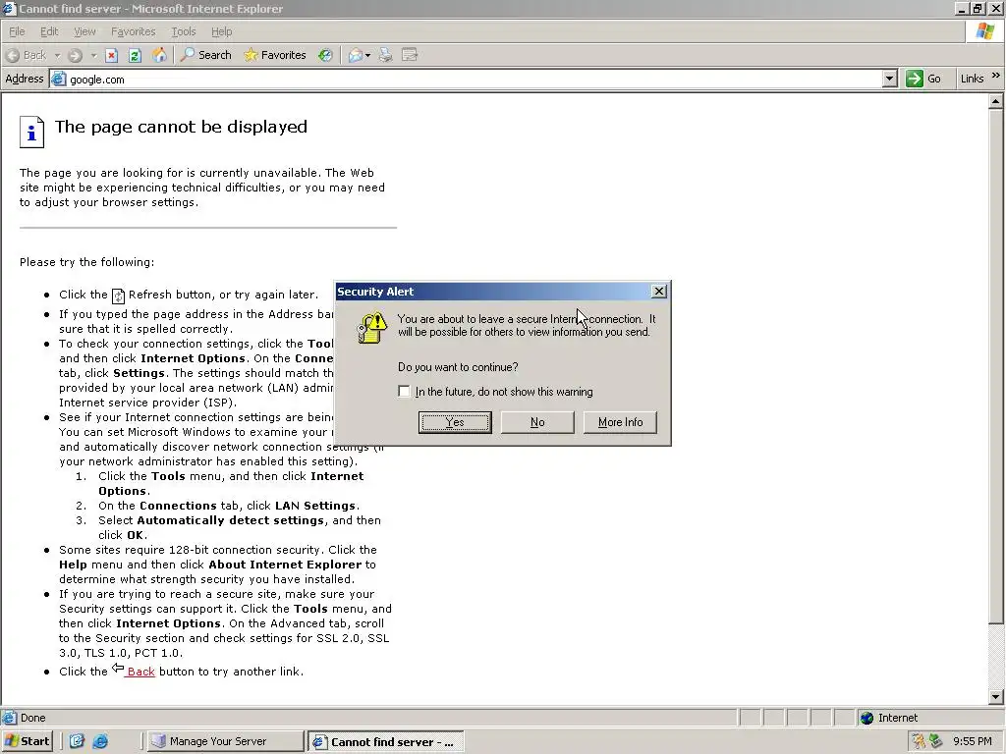The height and width of the screenshot is (754, 1006).
Task: Expand the Links toolbar chevron
Action: [x=996, y=76]
